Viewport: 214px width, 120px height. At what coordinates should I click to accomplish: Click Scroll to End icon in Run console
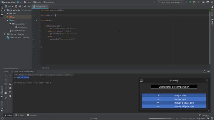10,88
